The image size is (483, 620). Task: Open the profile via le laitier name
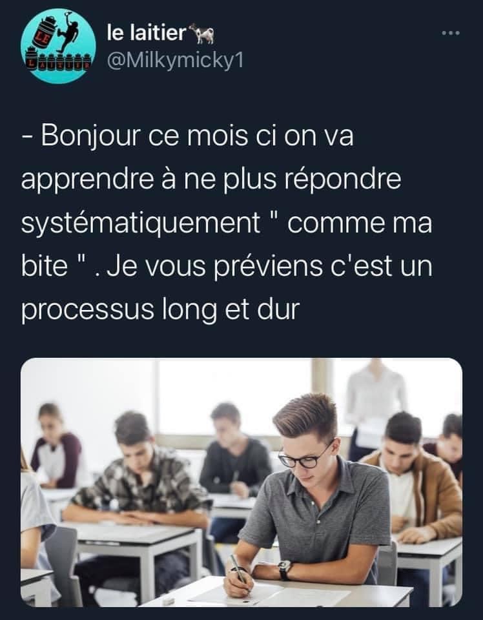coord(146,33)
